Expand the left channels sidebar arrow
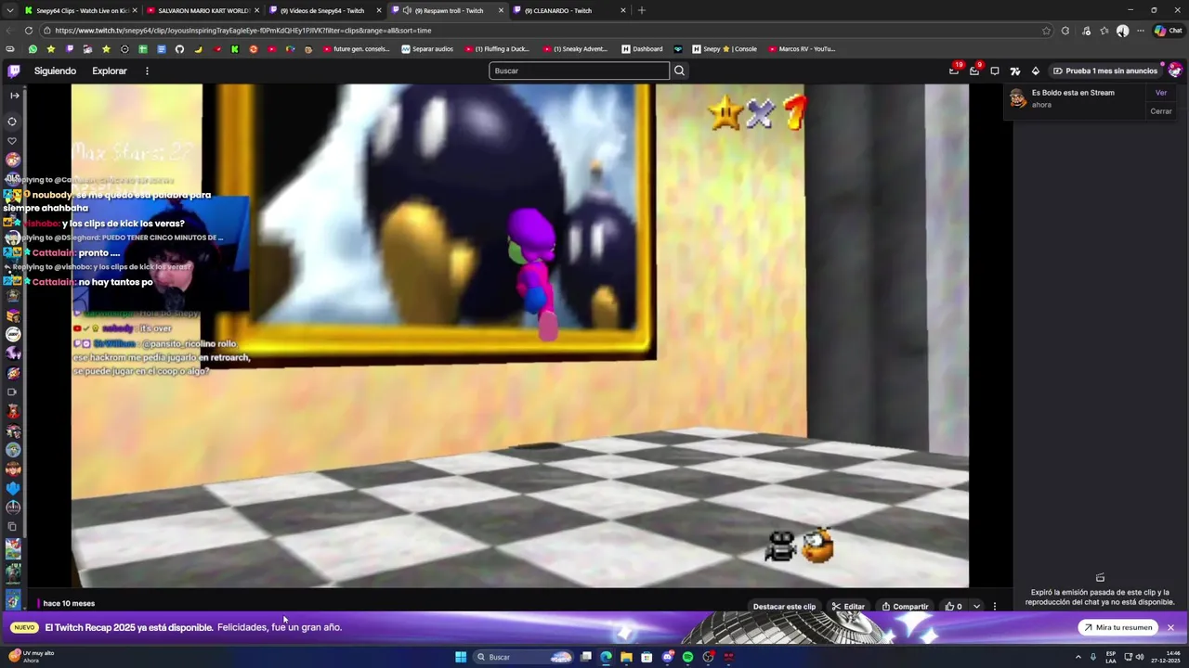The height and width of the screenshot is (668, 1189). (x=14, y=96)
